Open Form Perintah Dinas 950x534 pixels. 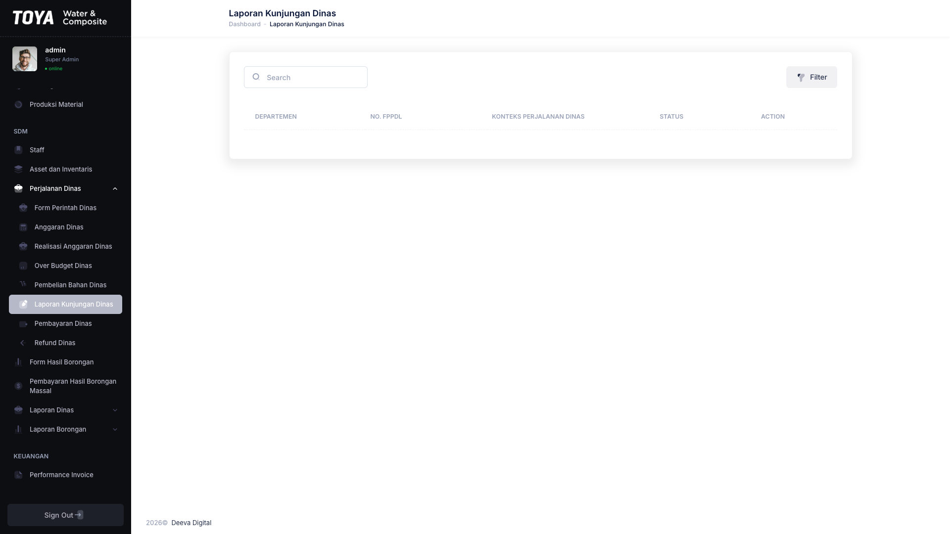tap(65, 208)
